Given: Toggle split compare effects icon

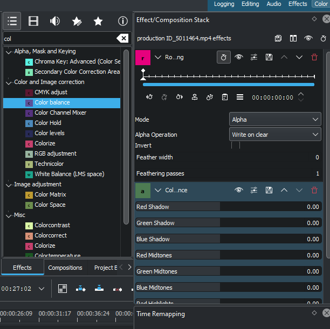Looking at the screenshot, I should tap(293, 38).
